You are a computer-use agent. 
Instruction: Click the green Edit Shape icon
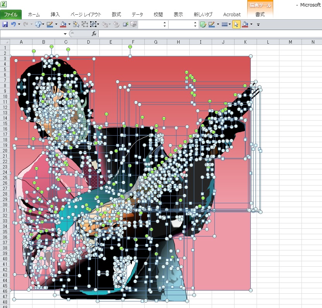(203, 25)
